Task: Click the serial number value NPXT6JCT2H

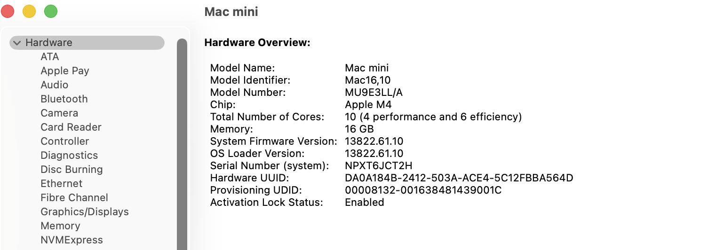Action: tap(379, 166)
